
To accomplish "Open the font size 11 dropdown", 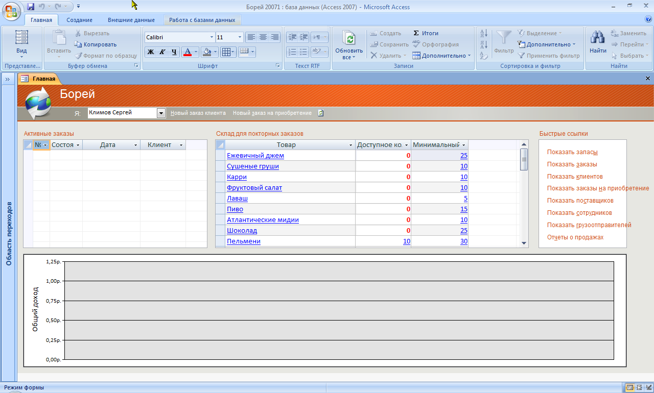I will [x=240, y=37].
